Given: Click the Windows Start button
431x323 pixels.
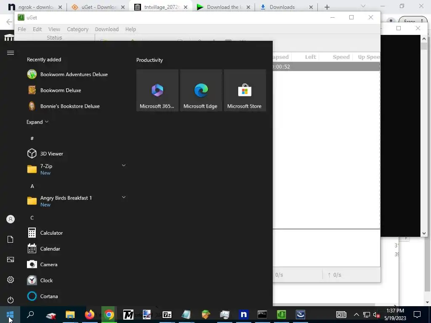Looking at the screenshot, I should [x=10, y=315].
